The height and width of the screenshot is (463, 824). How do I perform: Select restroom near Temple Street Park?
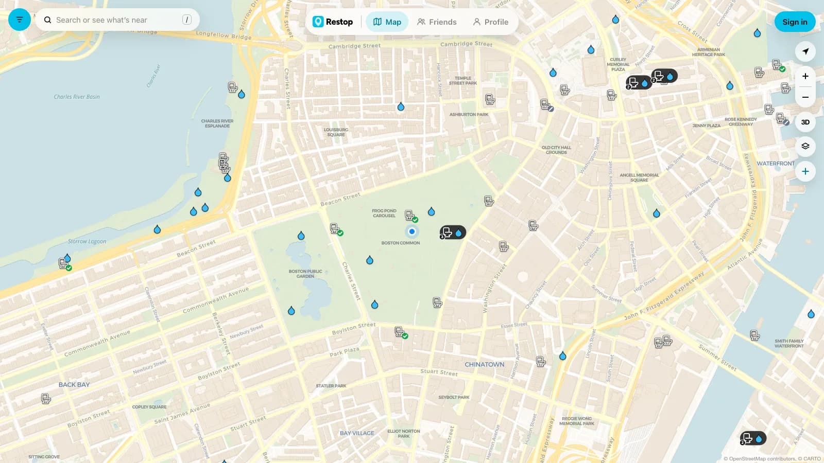[x=490, y=99]
